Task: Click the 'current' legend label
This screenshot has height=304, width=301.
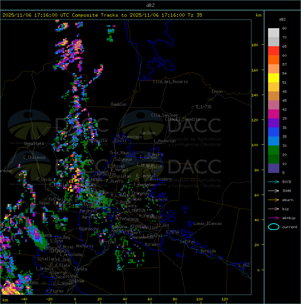Action: [290, 227]
